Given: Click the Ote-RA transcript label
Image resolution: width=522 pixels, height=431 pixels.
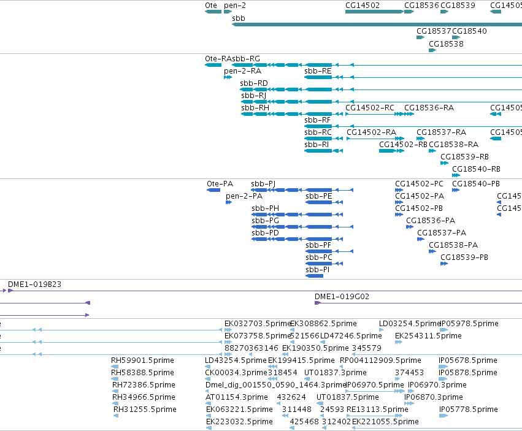Looking at the screenshot, I should click(x=218, y=59).
